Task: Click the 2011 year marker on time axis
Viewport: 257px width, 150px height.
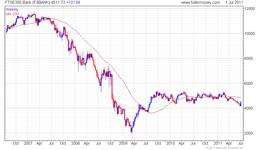Action: [x=218, y=144]
